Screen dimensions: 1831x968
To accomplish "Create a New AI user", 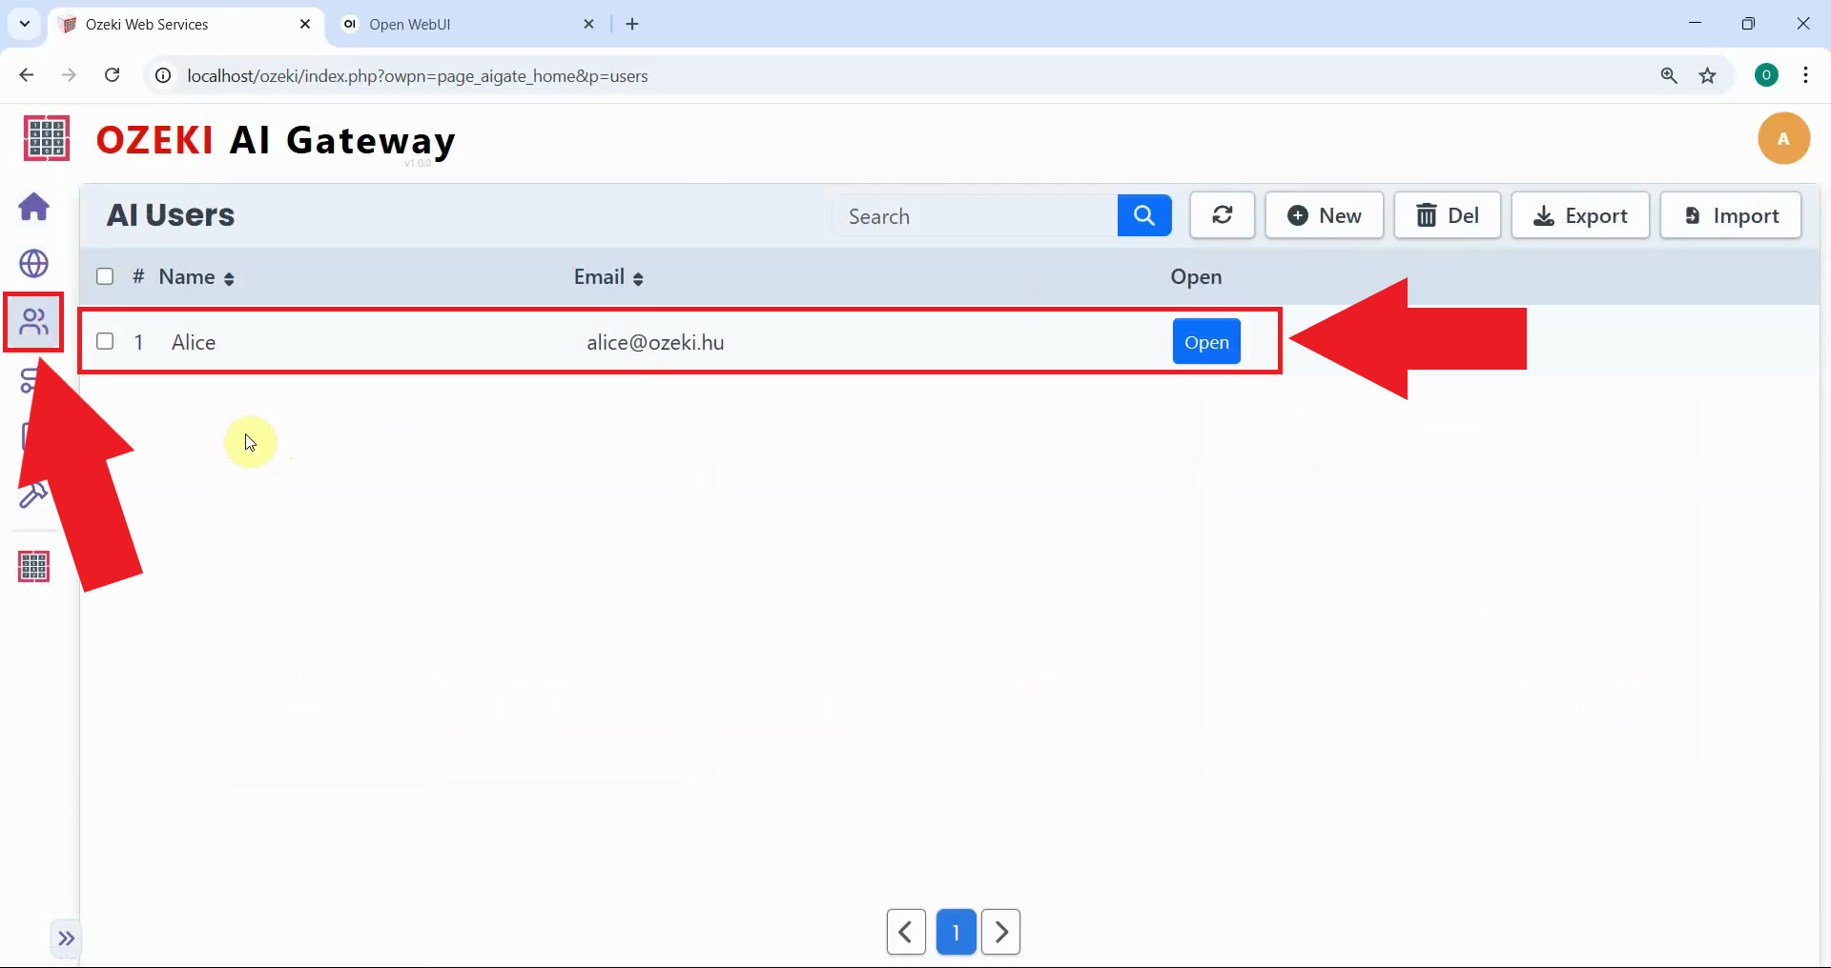I will [1324, 216].
